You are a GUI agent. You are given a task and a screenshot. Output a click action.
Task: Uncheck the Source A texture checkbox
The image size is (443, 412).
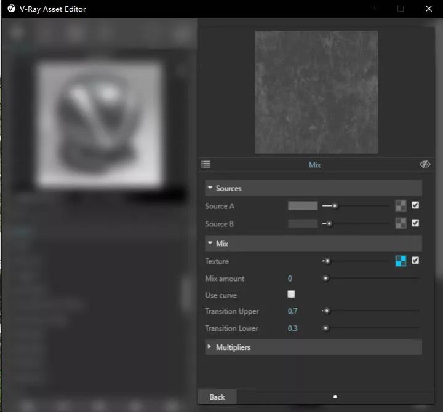pyautogui.click(x=415, y=205)
